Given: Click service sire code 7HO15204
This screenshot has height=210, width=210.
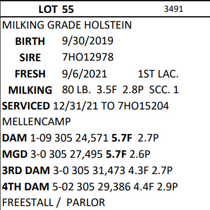Looking at the screenshot, I should pos(144,106).
